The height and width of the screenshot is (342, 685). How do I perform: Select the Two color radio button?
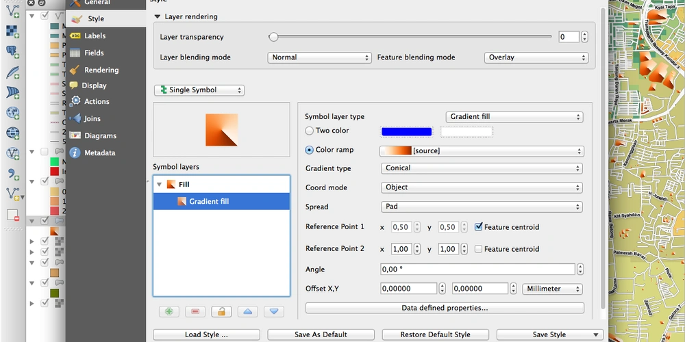click(x=310, y=131)
